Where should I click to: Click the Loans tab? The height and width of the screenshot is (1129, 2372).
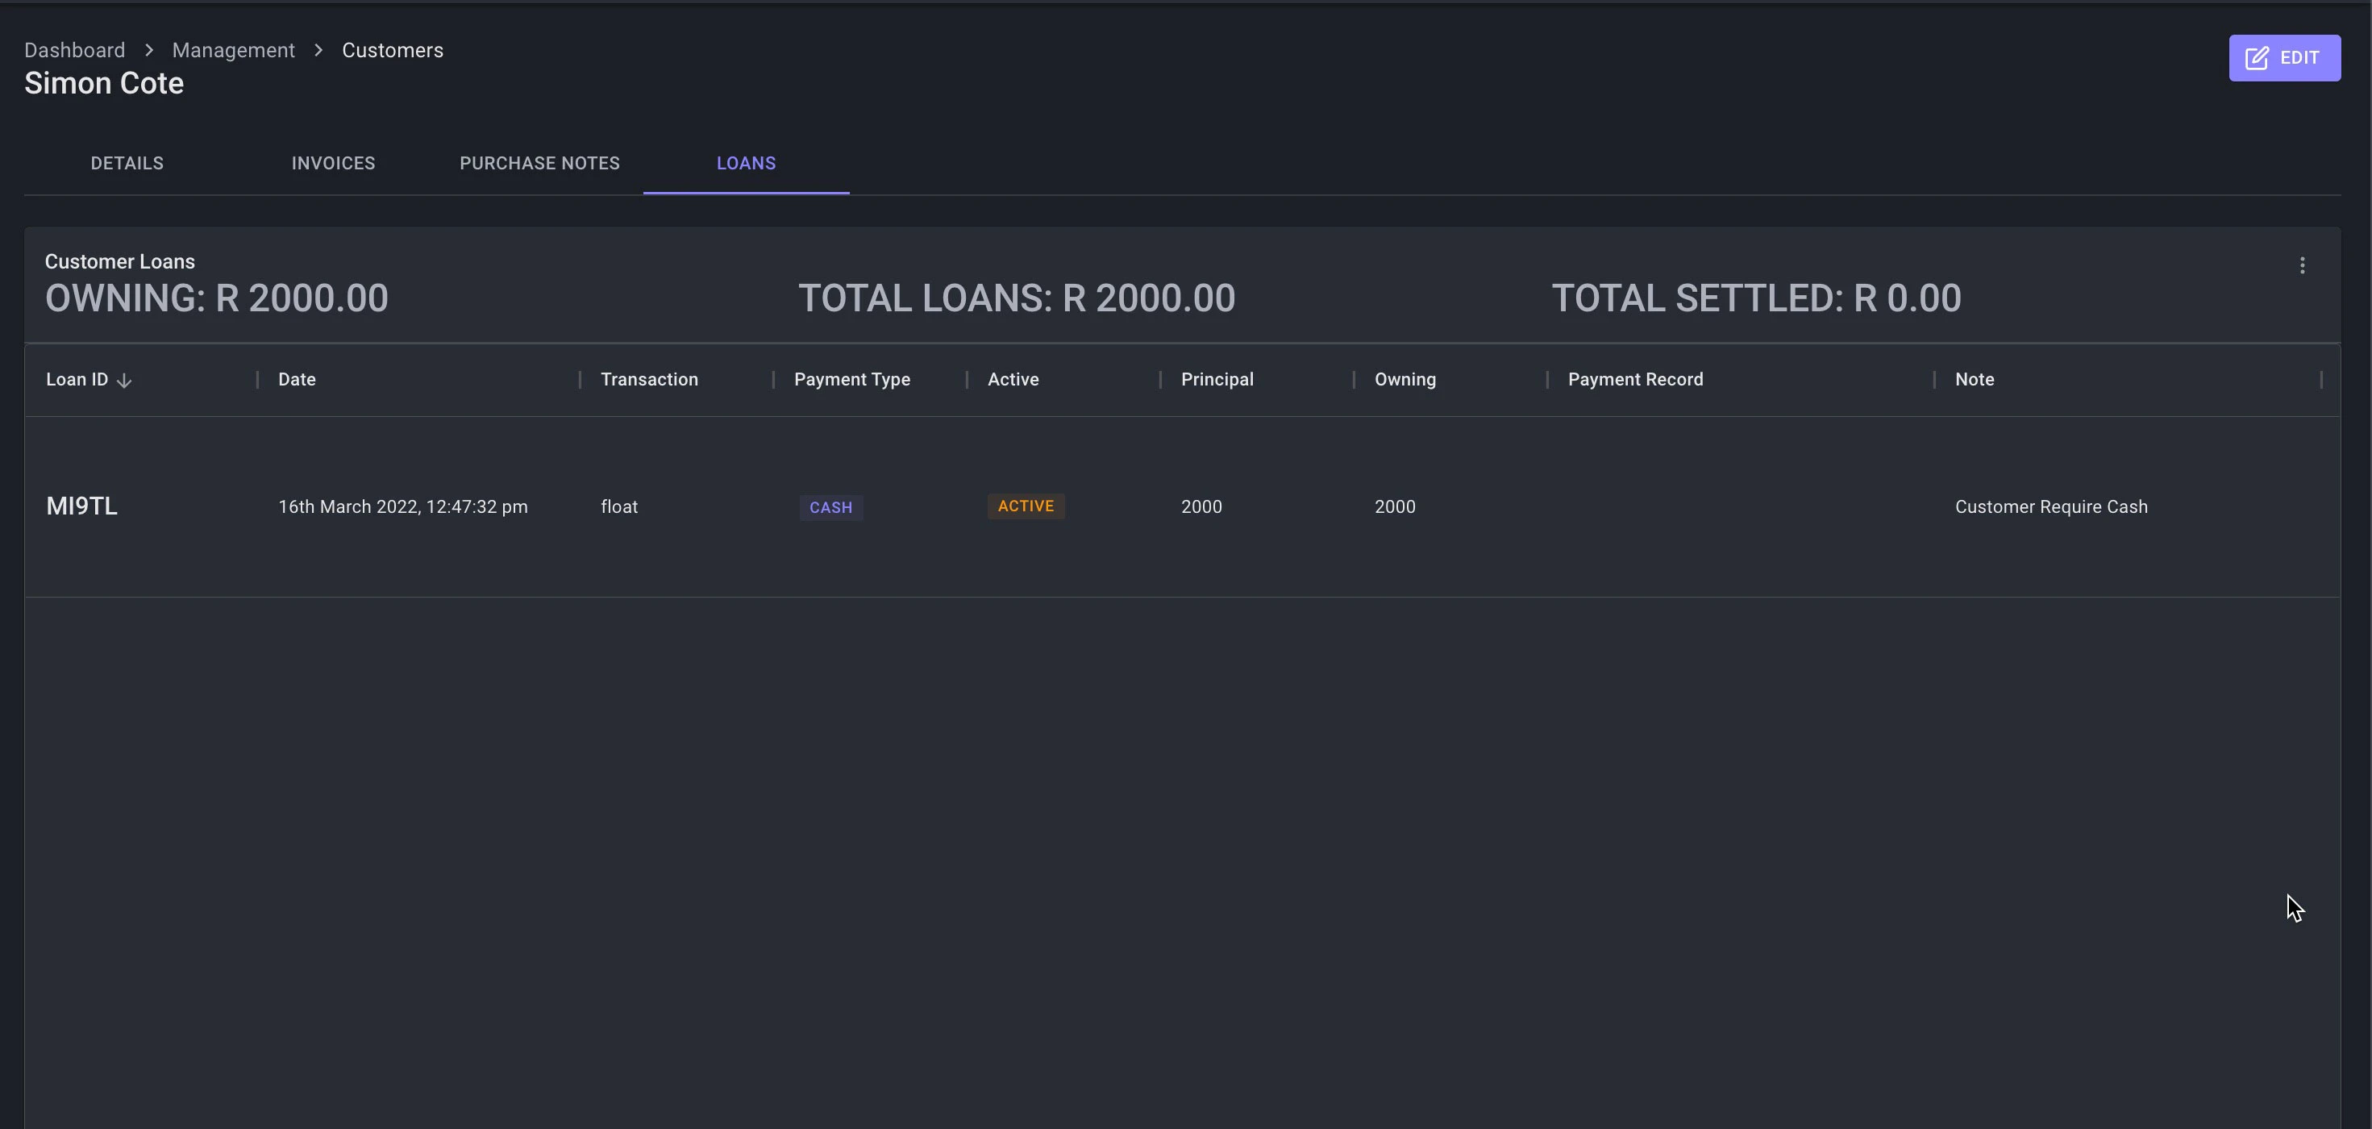[746, 163]
